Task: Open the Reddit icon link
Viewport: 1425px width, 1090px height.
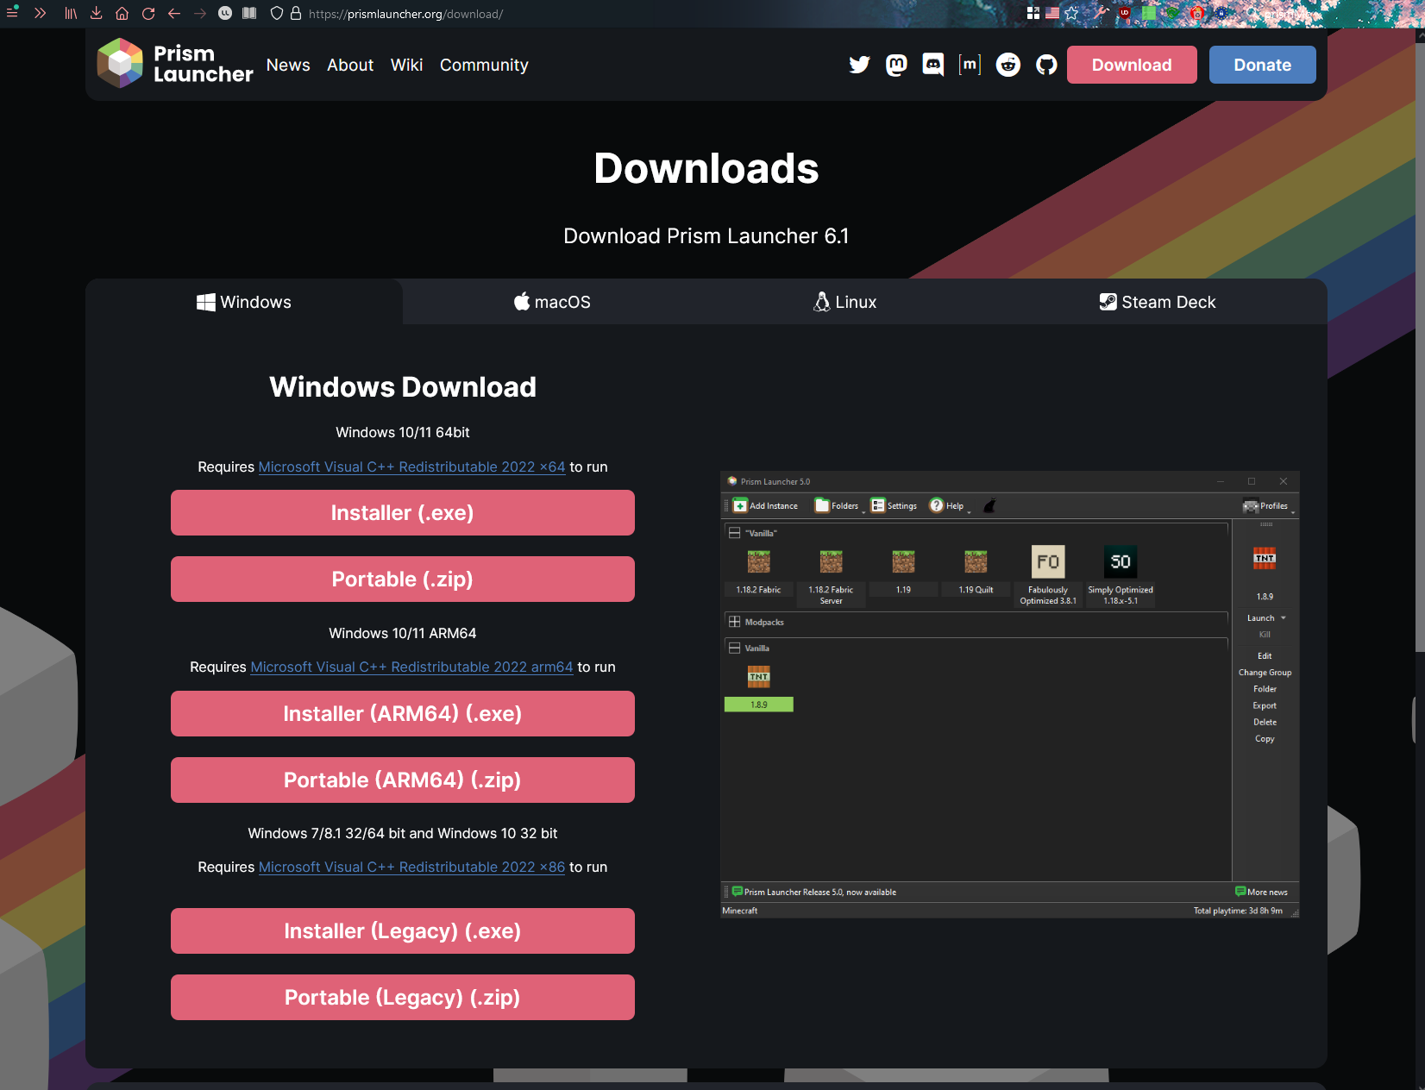Action: point(1008,65)
